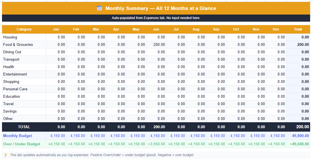Image resolution: width=313 pixels, height=159 pixels.
Task: Click the Food & Groceries category cell
Action: (x=24, y=45)
